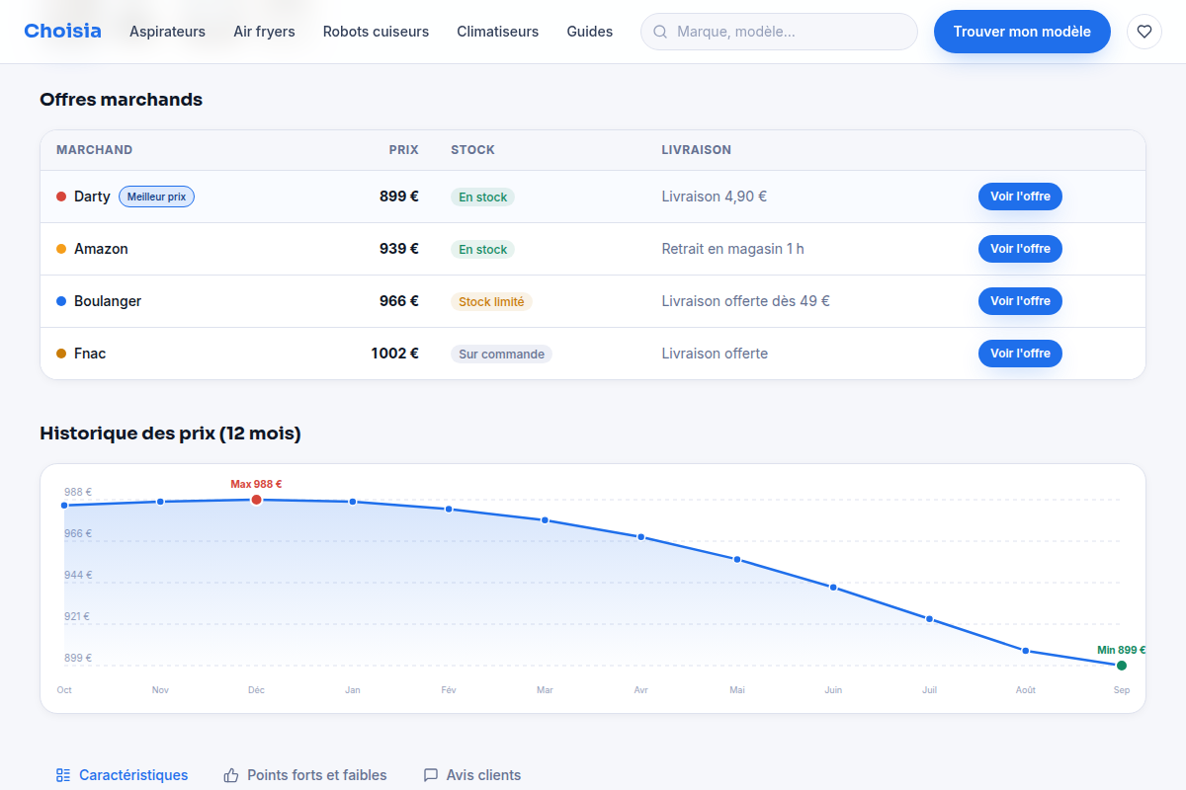Switch to Points forts et faibles tab
The image size is (1186, 790).
tap(305, 775)
